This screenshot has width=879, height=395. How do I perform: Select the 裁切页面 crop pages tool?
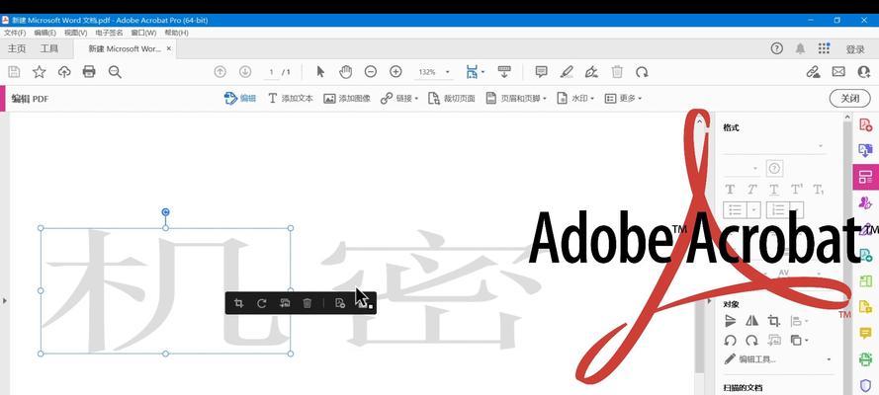click(x=451, y=98)
